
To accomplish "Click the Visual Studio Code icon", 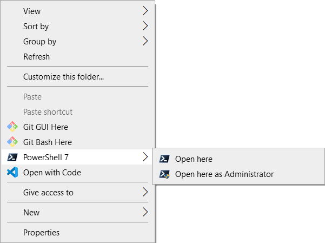I will pos(12,172).
